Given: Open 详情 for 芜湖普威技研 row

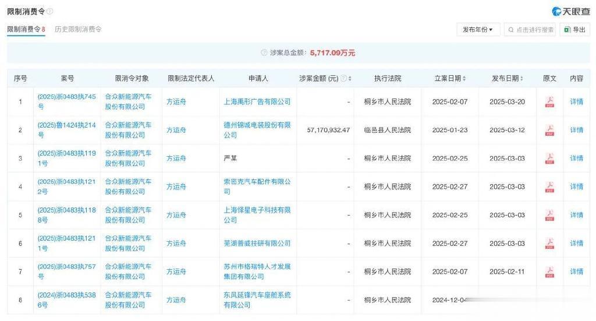Looking at the screenshot, I should pyautogui.click(x=576, y=244).
